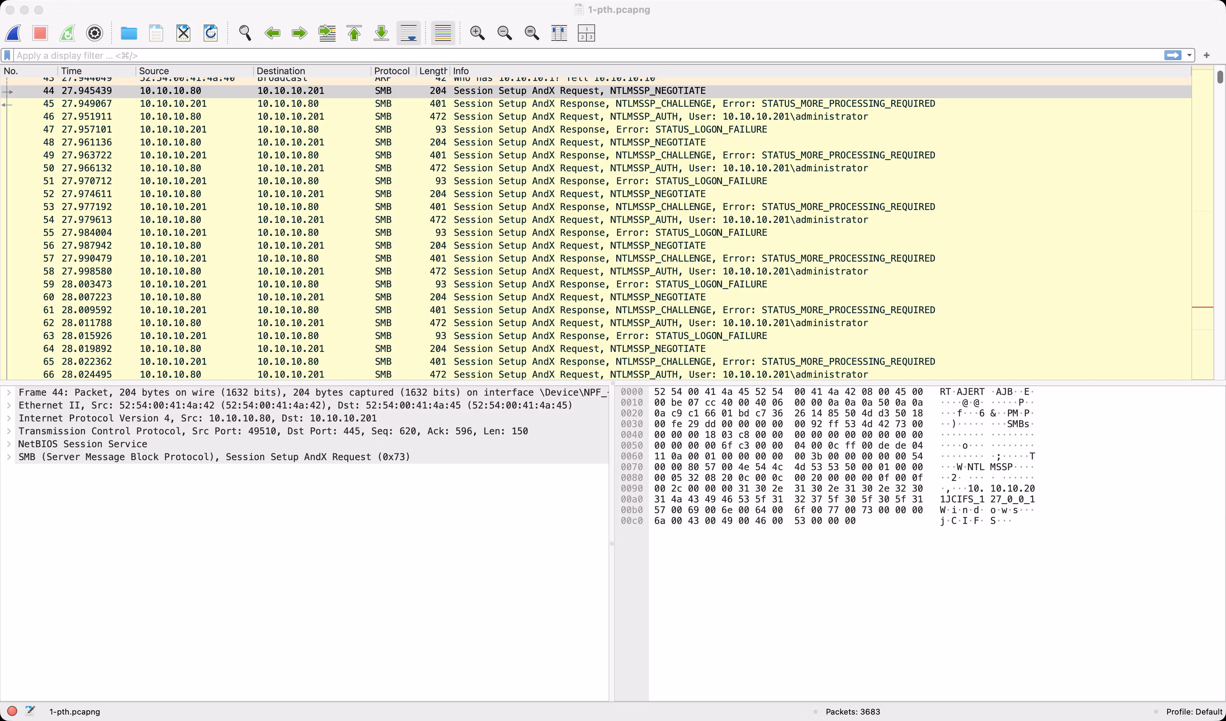Expand the Ethernet II section
Viewport: 1226px width, 721px height.
[9, 405]
